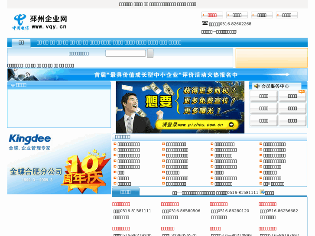
Task: Click the document arrow icon in the scrolling notice
Action: click(262, 191)
